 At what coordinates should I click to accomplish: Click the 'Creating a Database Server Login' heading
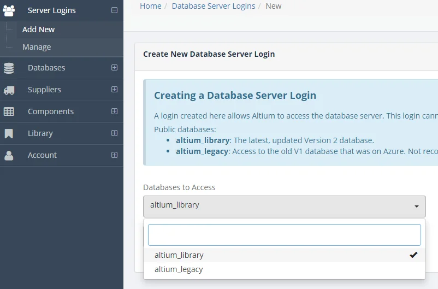[x=235, y=95]
